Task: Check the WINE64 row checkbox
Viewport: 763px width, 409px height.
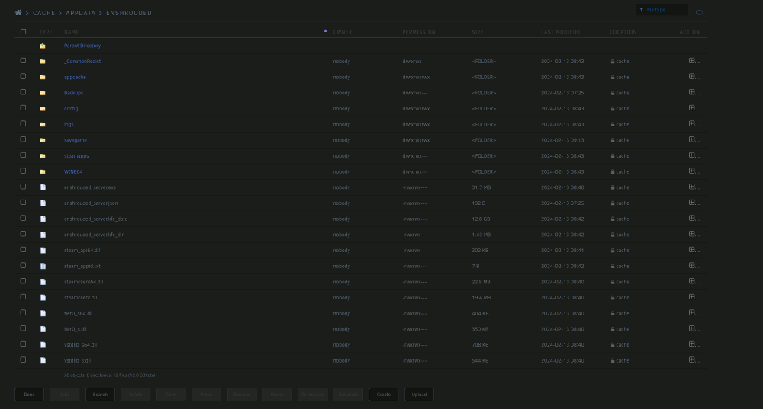Action: tap(23, 171)
